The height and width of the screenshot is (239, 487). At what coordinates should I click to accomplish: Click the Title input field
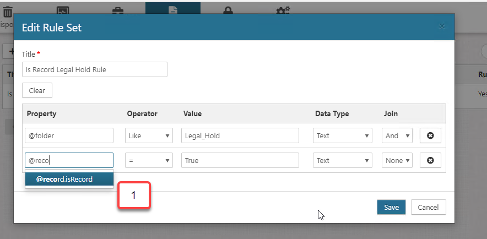coord(94,70)
